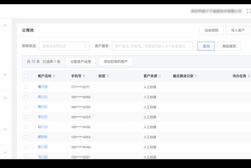Toggle the fullscreen icon at top right
The width and height of the screenshot is (251, 168).
(x=249, y=11)
